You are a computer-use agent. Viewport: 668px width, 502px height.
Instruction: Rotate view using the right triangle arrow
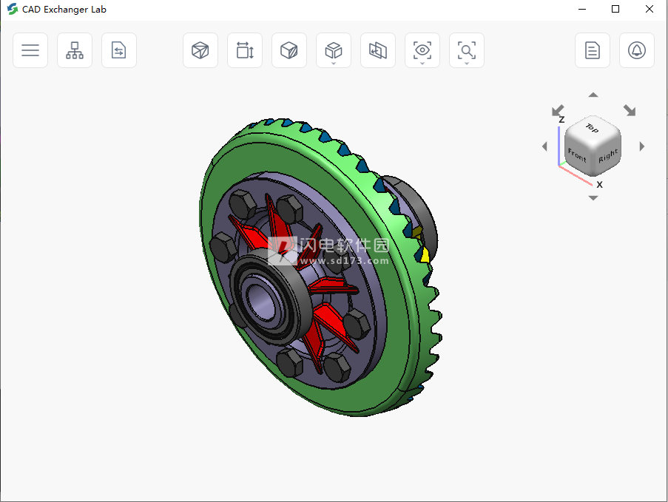pyautogui.click(x=642, y=146)
